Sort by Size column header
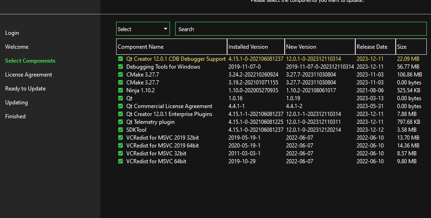This screenshot has width=431, height=218. (x=411, y=47)
